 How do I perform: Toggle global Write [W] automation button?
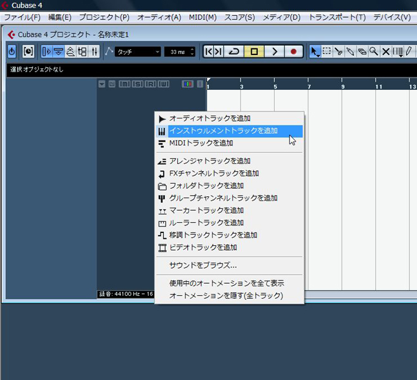(x=164, y=84)
